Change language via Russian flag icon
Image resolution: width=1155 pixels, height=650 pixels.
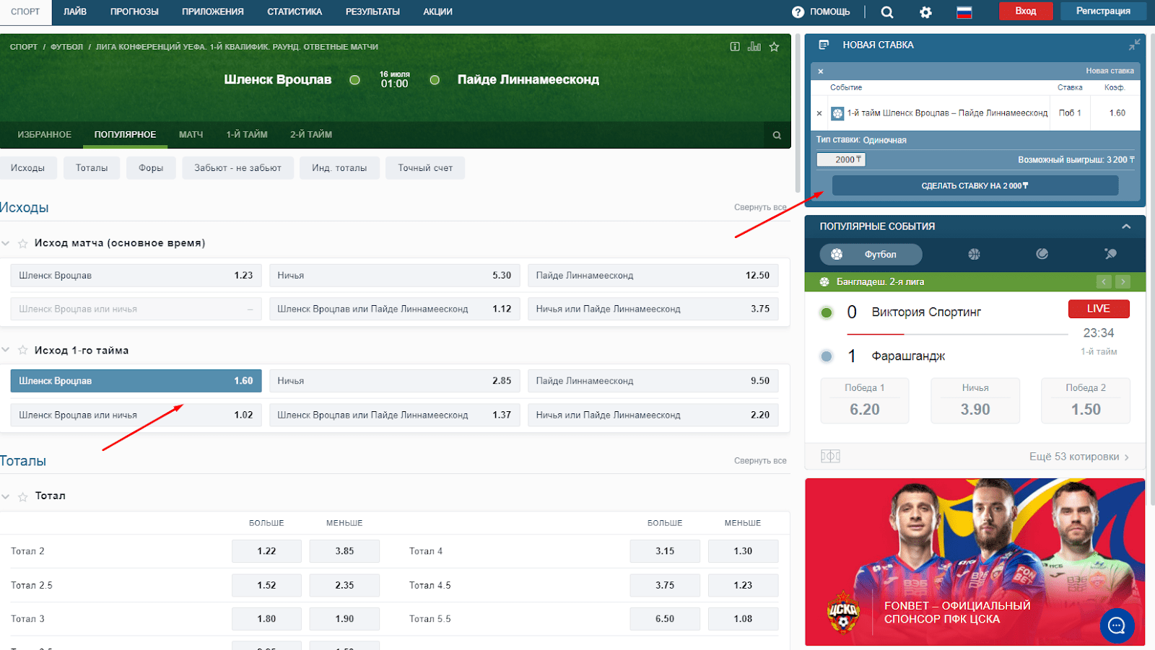coord(964,12)
